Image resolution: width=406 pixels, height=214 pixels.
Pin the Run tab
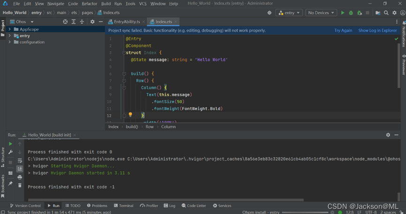[10, 183]
